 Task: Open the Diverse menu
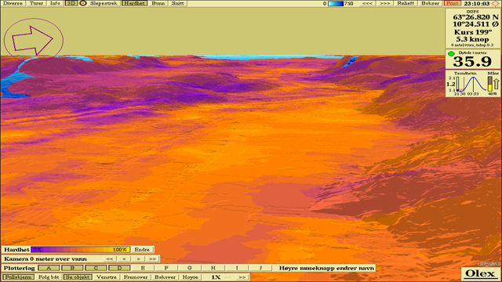(x=13, y=3)
